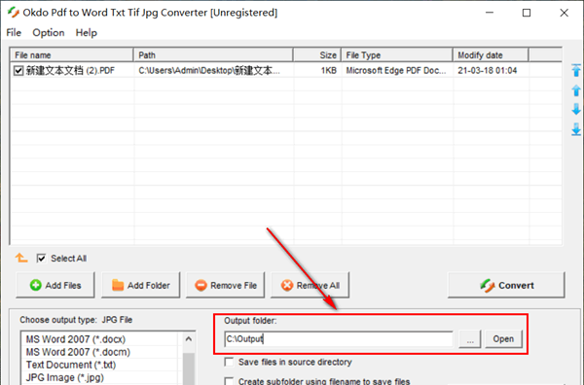The height and width of the screenshot is (385, 584).
Task: Open the Option menu
Action: (49, 33)
